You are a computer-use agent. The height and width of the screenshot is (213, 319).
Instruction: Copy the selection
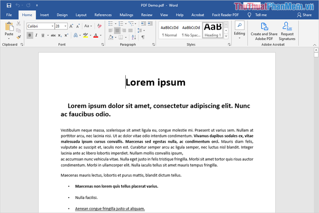(x=19, y=30)
